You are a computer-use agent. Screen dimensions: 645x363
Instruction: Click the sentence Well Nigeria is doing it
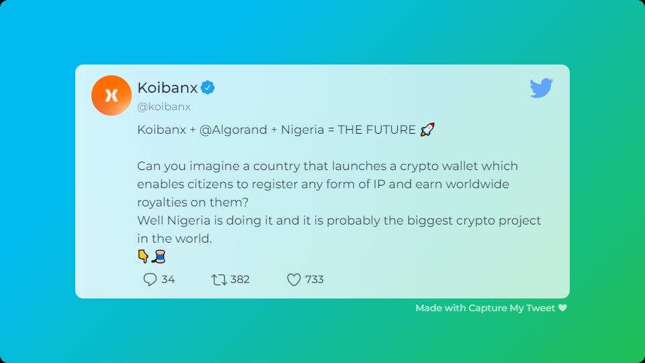click(339, 229)
